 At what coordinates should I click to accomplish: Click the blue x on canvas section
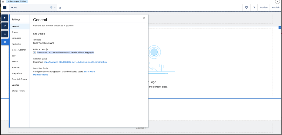click(x=280, y=28)
